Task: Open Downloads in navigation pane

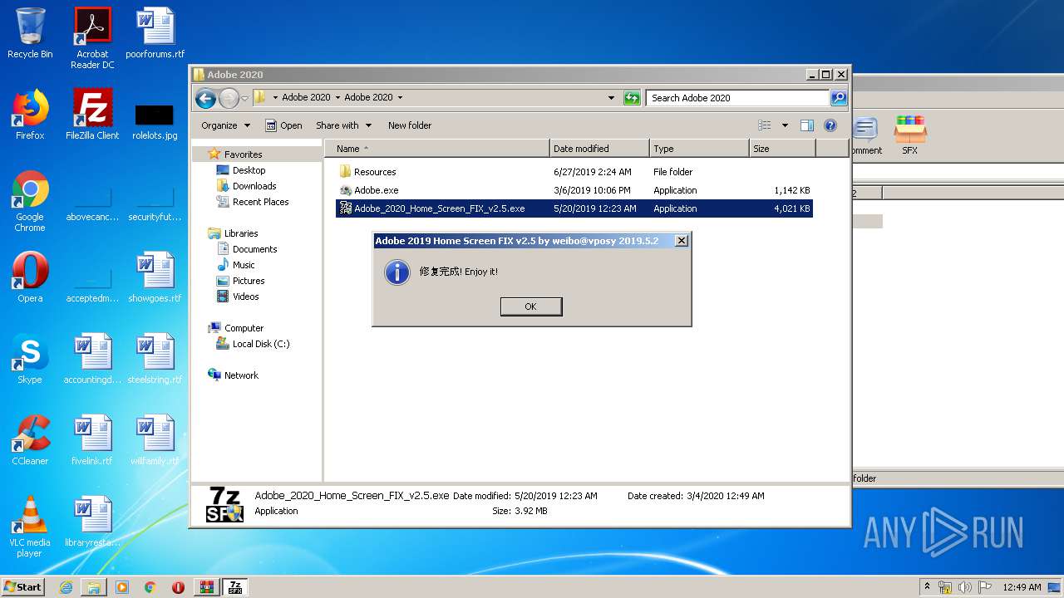Action: (x=254, y=186)
